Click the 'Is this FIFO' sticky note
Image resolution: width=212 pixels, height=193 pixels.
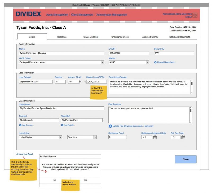pyautogui.click(x=99, y=92)
